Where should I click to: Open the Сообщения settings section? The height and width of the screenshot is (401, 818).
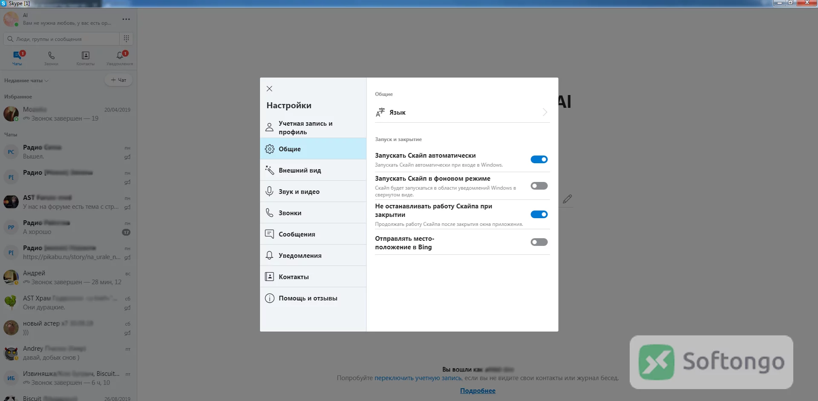(313, 234)
